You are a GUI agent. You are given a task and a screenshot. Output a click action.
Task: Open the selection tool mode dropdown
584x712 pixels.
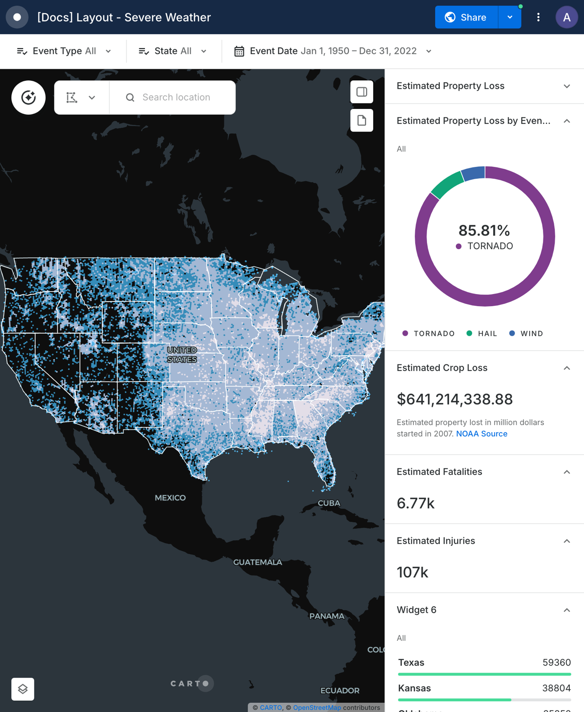[92, 98]
